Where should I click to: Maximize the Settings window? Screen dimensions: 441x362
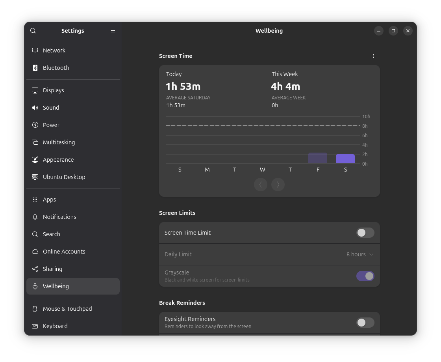point(393,31)
